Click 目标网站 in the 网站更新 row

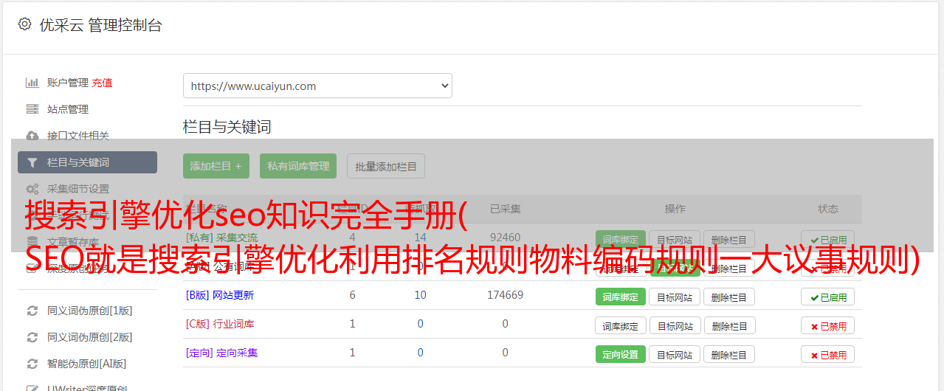pyautogui.click(x=675, y=297)
